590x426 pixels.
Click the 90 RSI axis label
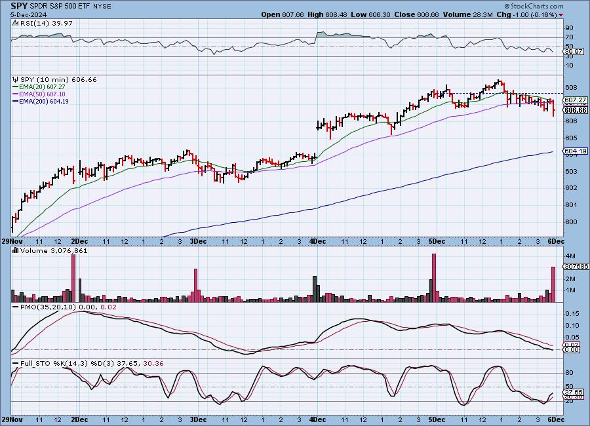pyautogui.click(x=570, y=28)
